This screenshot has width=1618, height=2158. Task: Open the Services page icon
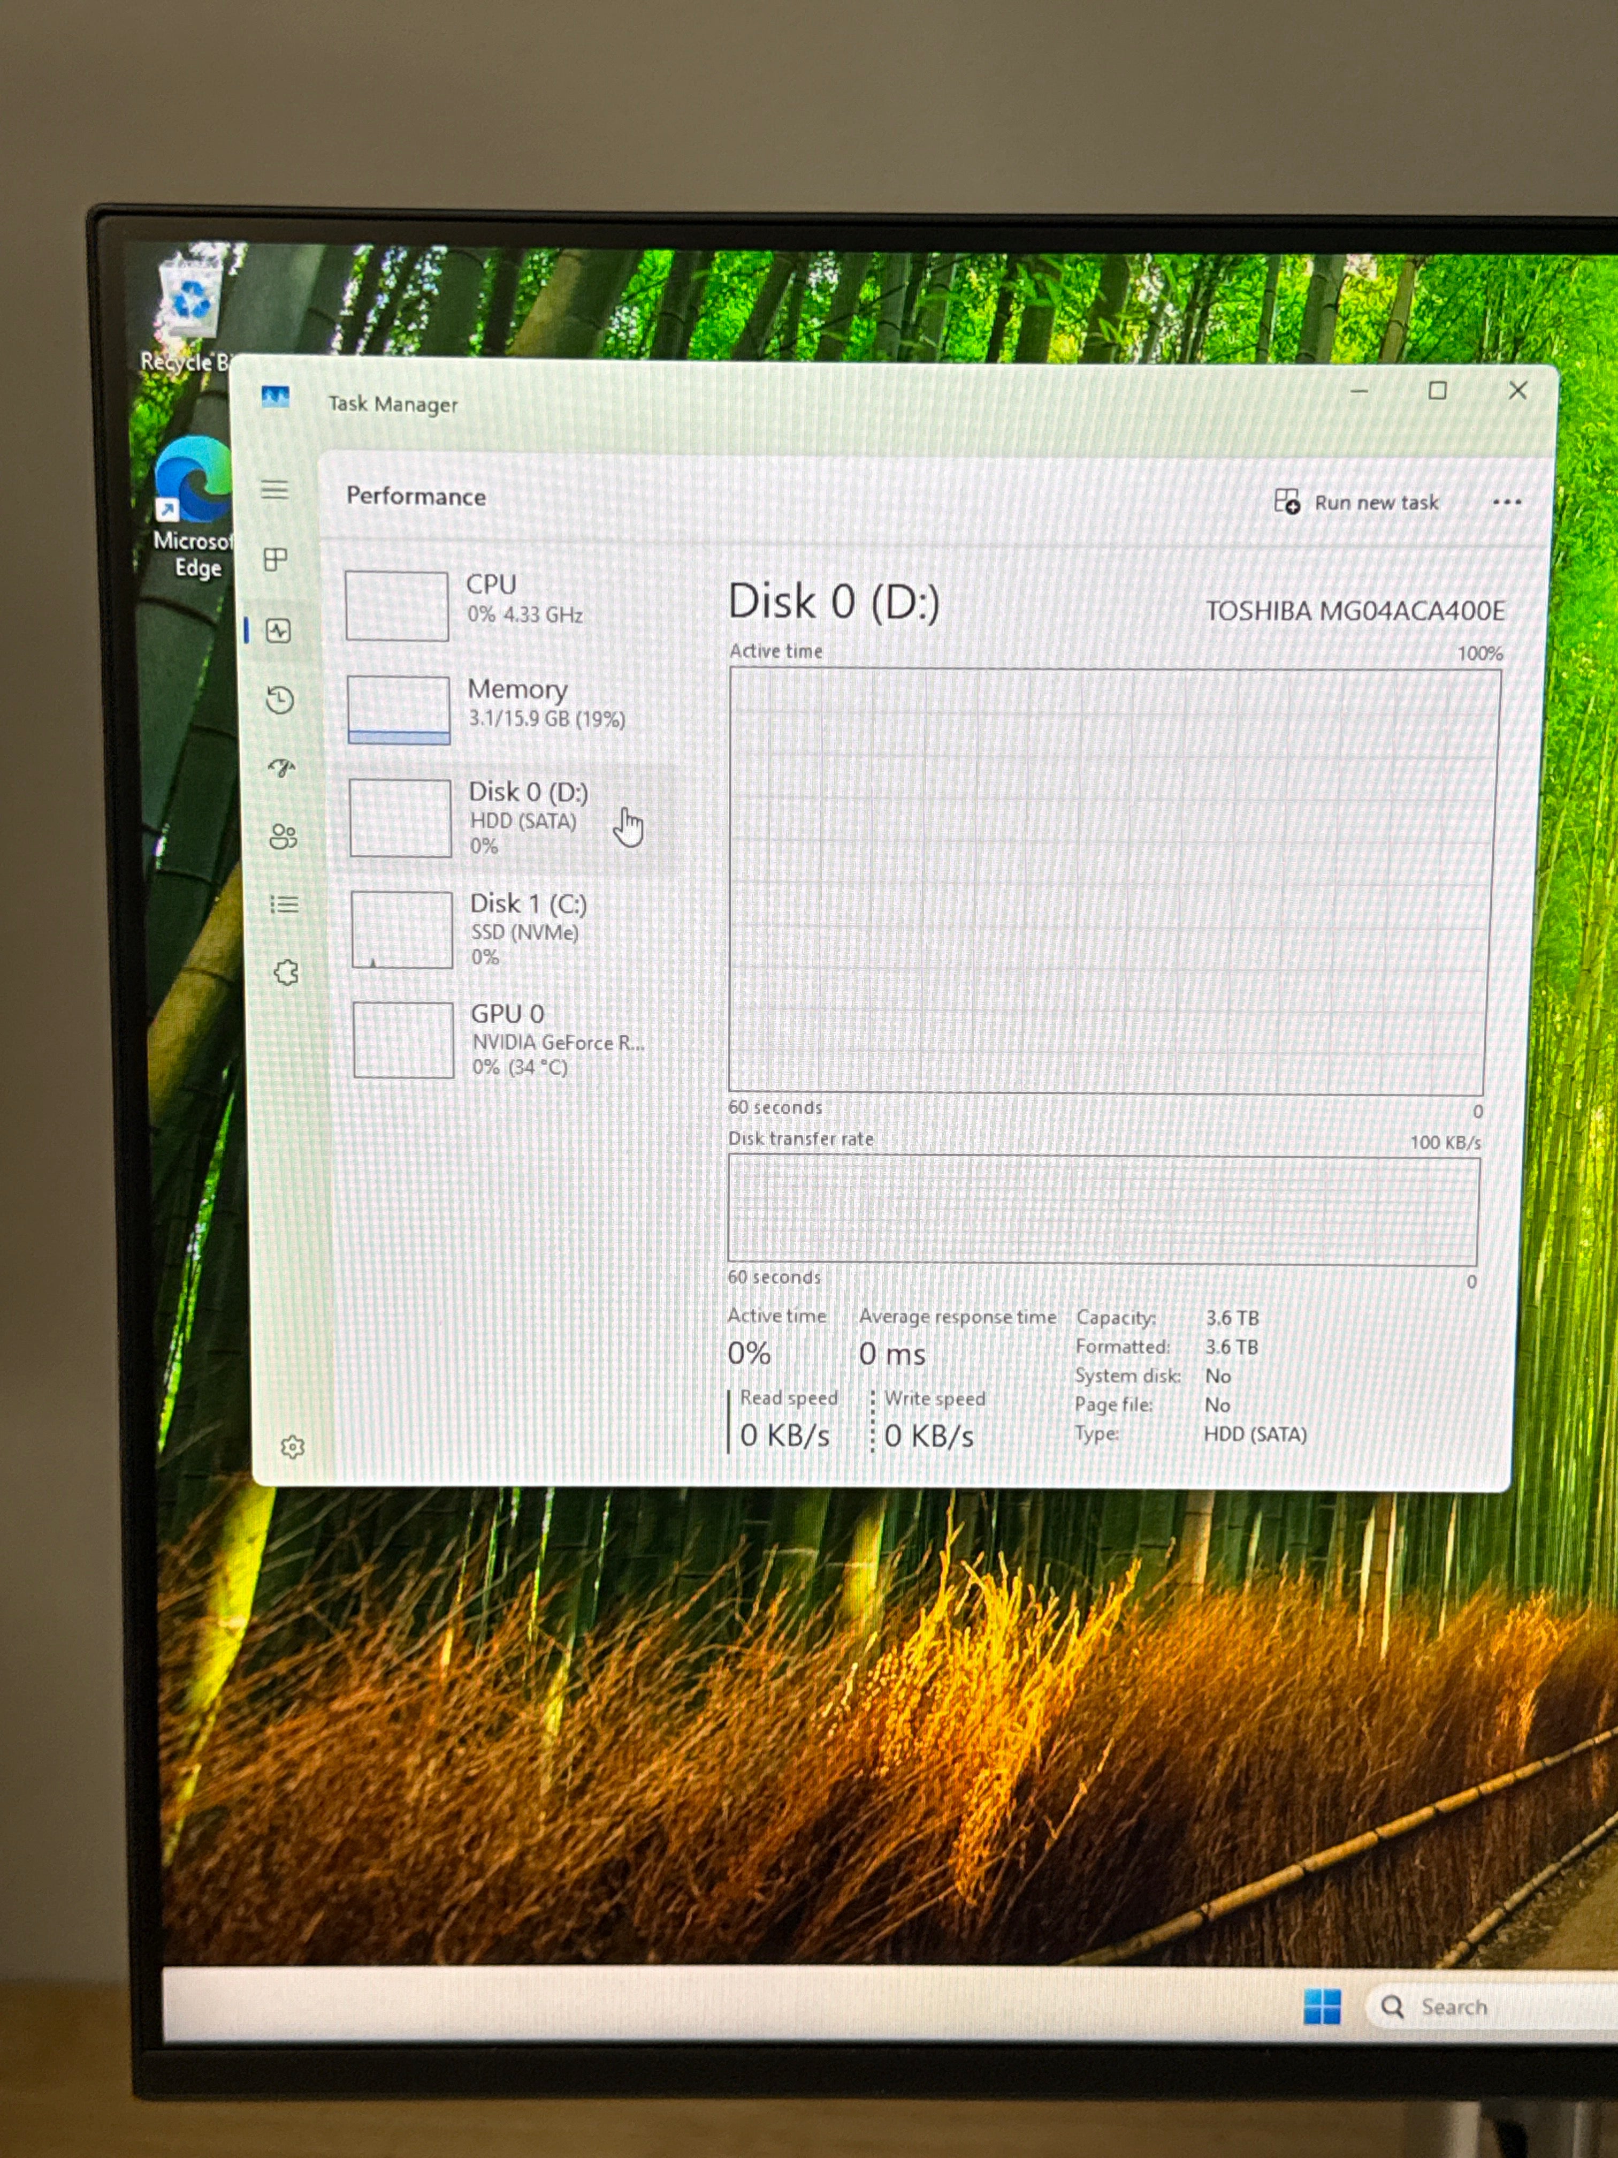[286, 972]
